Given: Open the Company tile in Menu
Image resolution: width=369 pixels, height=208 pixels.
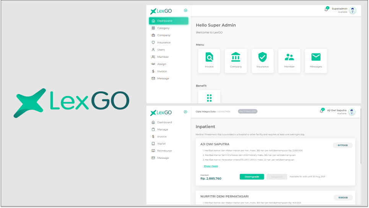Looking at the screenshot, I should (x=236, y=61).
